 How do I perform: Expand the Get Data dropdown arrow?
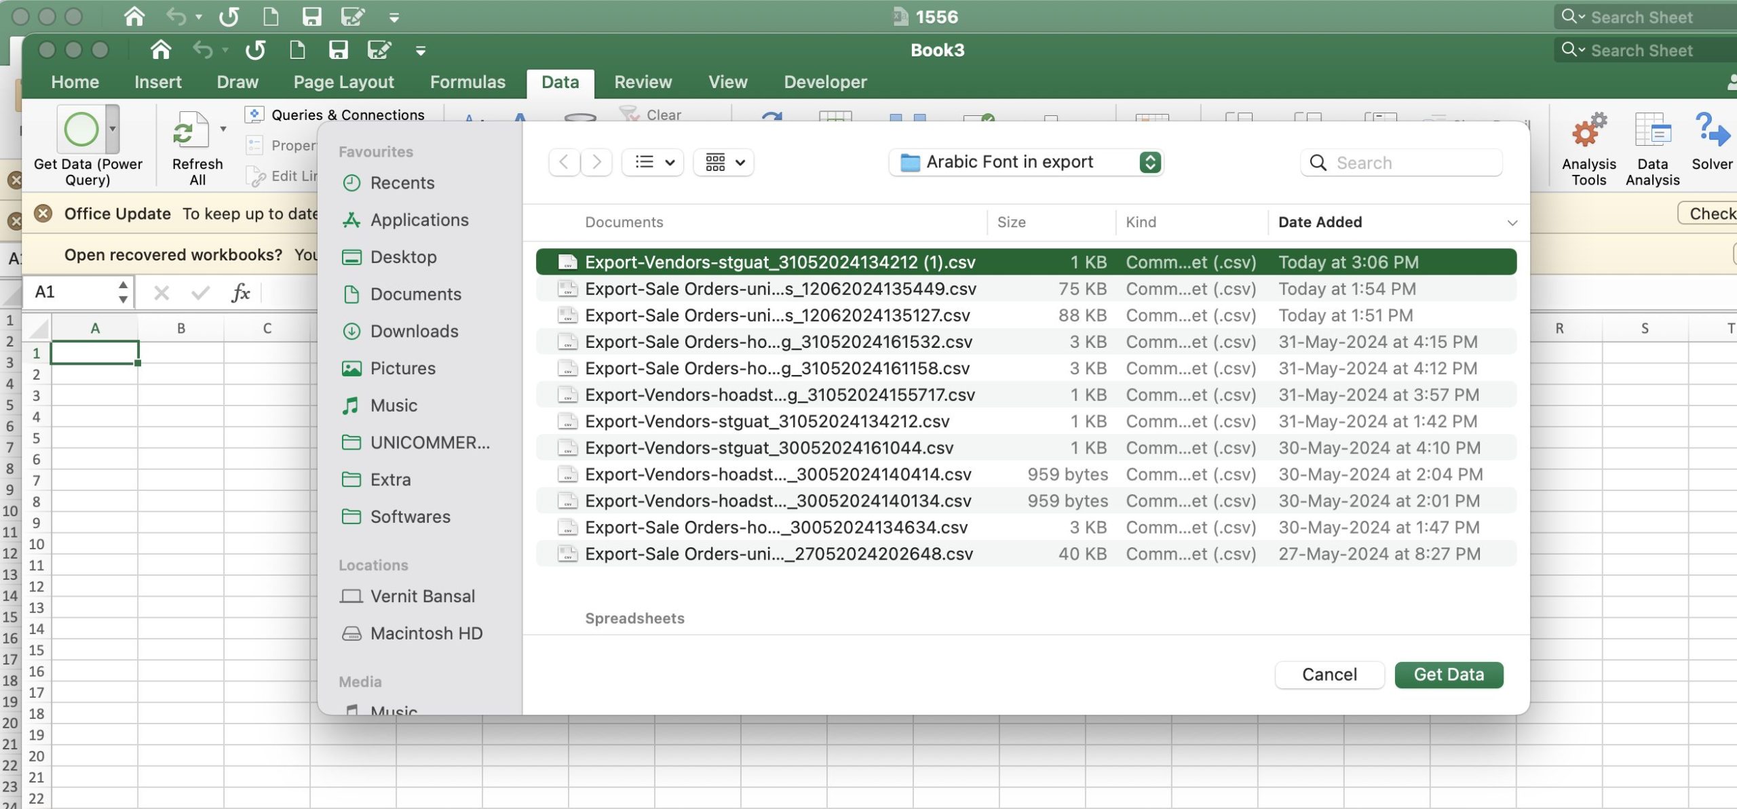pos(113,129)
